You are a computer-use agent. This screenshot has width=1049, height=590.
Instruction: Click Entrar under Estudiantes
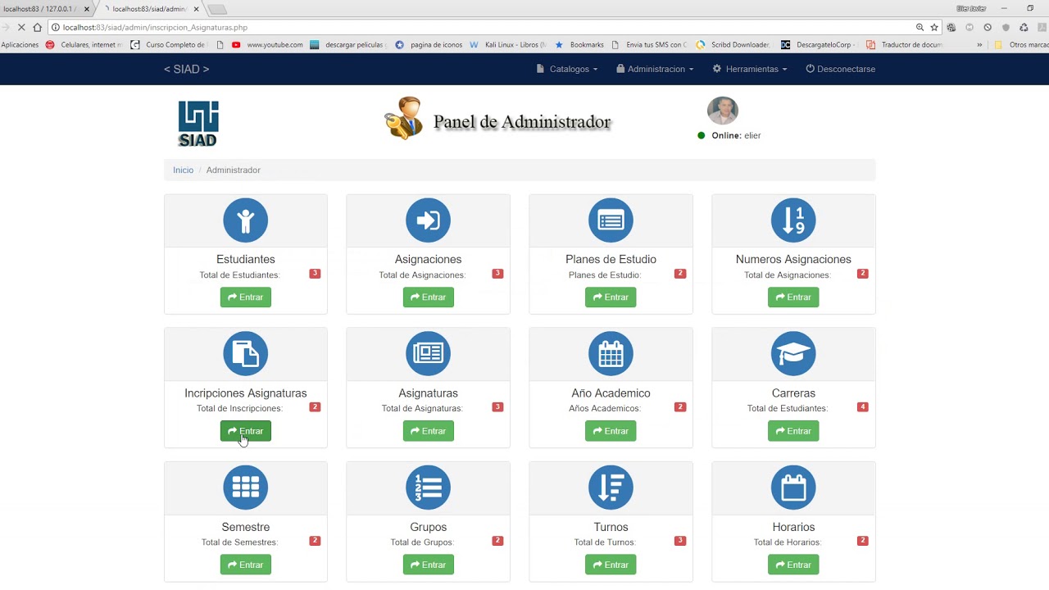pyautogui.click(x=245, y=297)
